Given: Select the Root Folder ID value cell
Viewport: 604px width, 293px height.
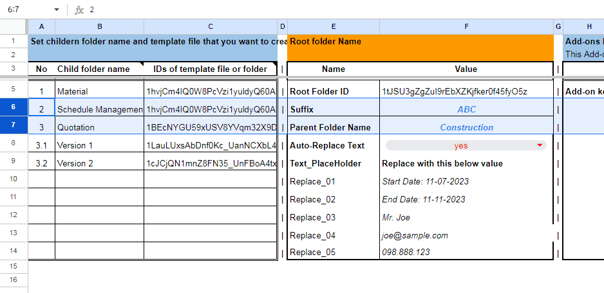Looking at the screenshot, I should coord(466,92).
